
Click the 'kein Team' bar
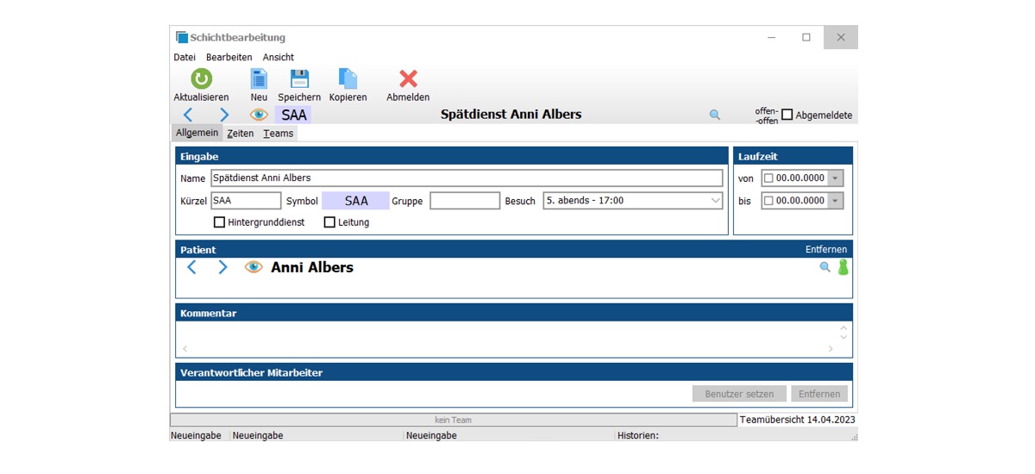tap(454, 421)
